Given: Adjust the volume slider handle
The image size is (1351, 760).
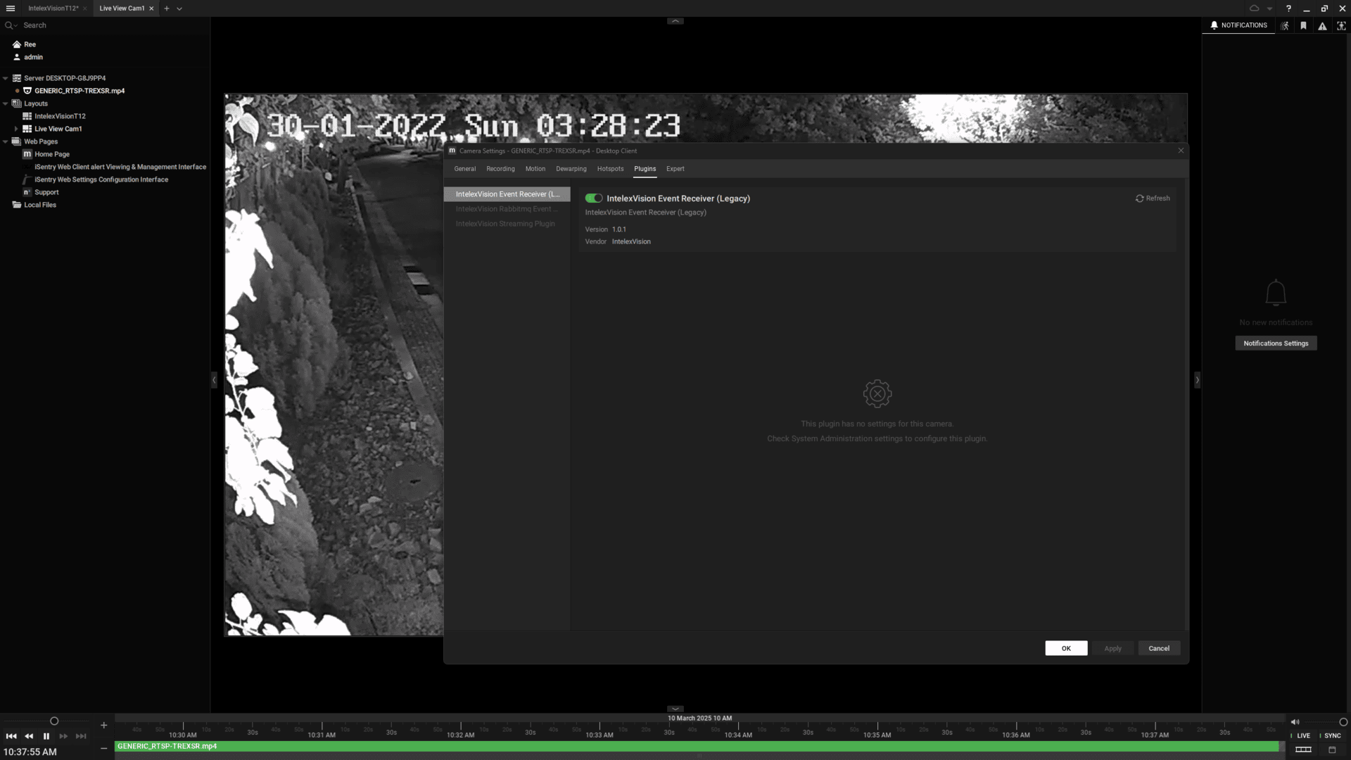Looking at the screenshot, I should (x=1343, y=722).
